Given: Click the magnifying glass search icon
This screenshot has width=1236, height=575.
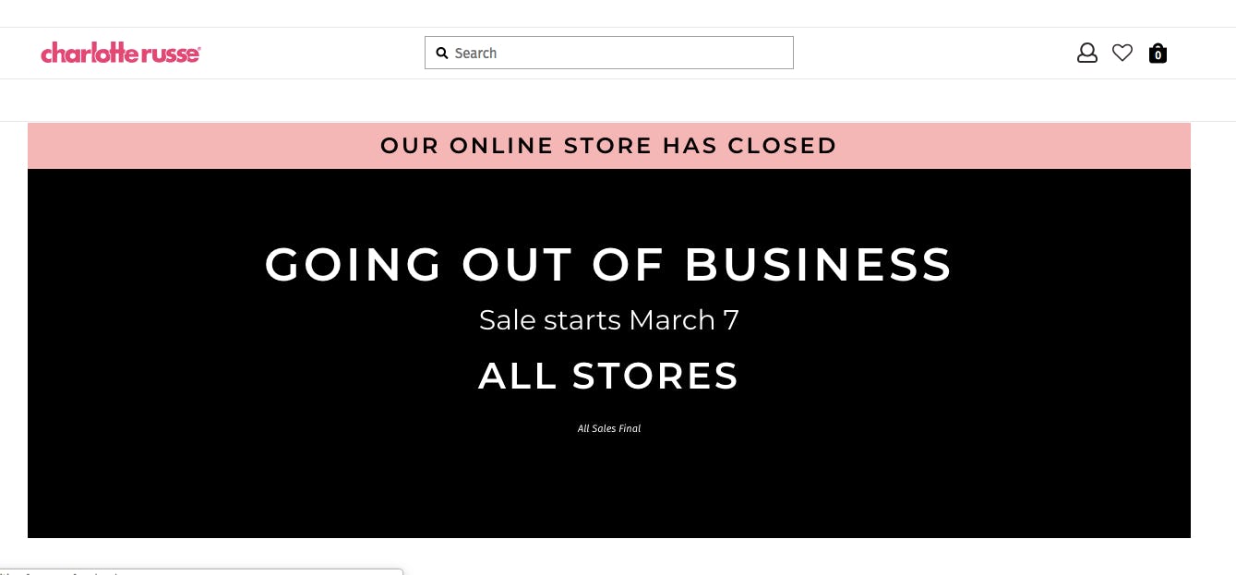Looking at the screenshot, I should point(442,54).
